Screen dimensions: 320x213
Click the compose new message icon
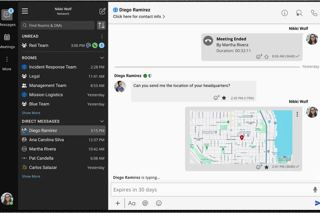pyautogui.click(x=102, y=11)
